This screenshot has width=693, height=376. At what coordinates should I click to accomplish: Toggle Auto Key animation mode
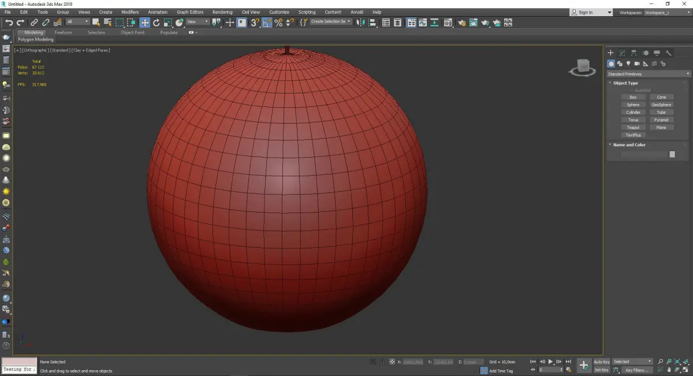point(602,362)
